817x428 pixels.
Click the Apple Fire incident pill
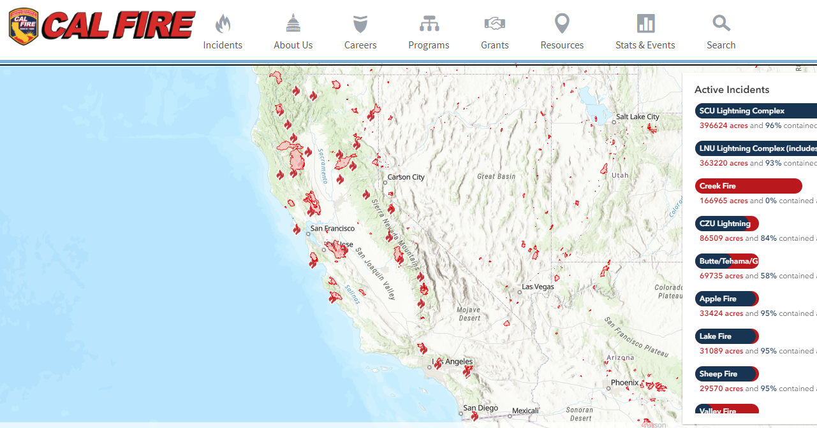click(726, 298)
